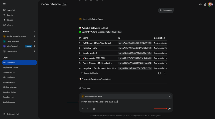Star this conversation from the header
Viewport: 215px width, 119px height.
coord(200,5)
